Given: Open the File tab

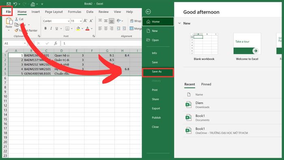Looking at the screenshot, I should click(x=9, y=12).
